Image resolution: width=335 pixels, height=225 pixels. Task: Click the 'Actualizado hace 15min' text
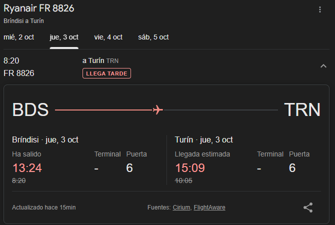(44, 207)
